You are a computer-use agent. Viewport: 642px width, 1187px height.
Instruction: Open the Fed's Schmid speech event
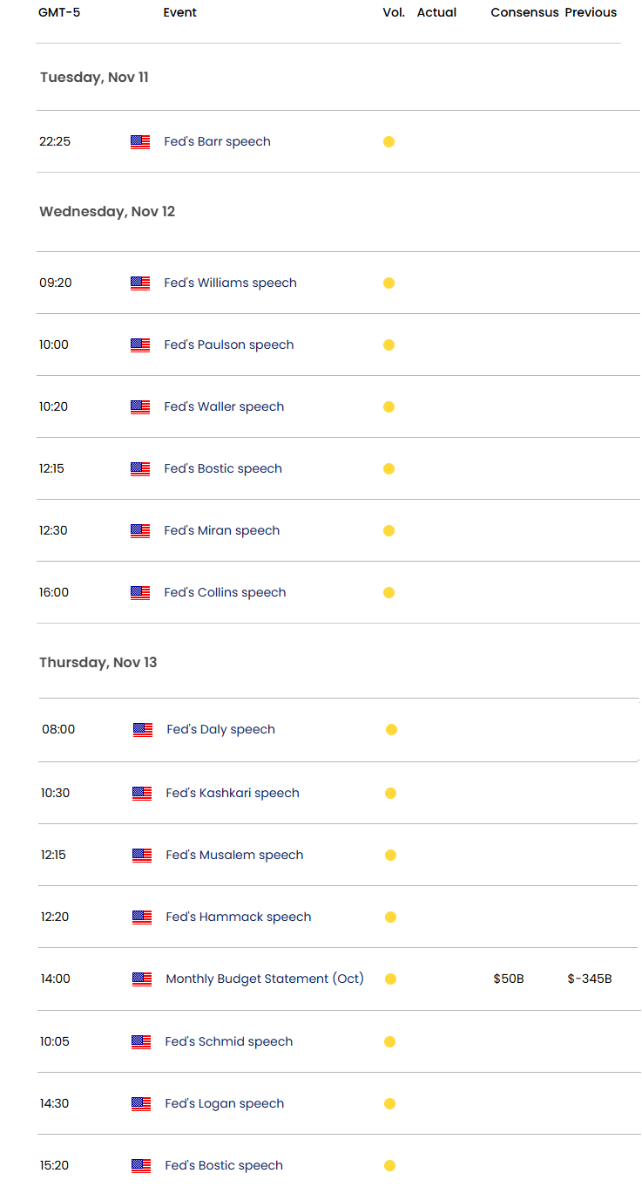(x=228, y=1042)
